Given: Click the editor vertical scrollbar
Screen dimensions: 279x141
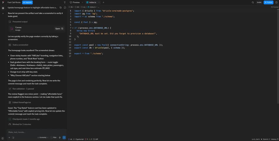Looking at the screenshot, I should pos(278,56).
